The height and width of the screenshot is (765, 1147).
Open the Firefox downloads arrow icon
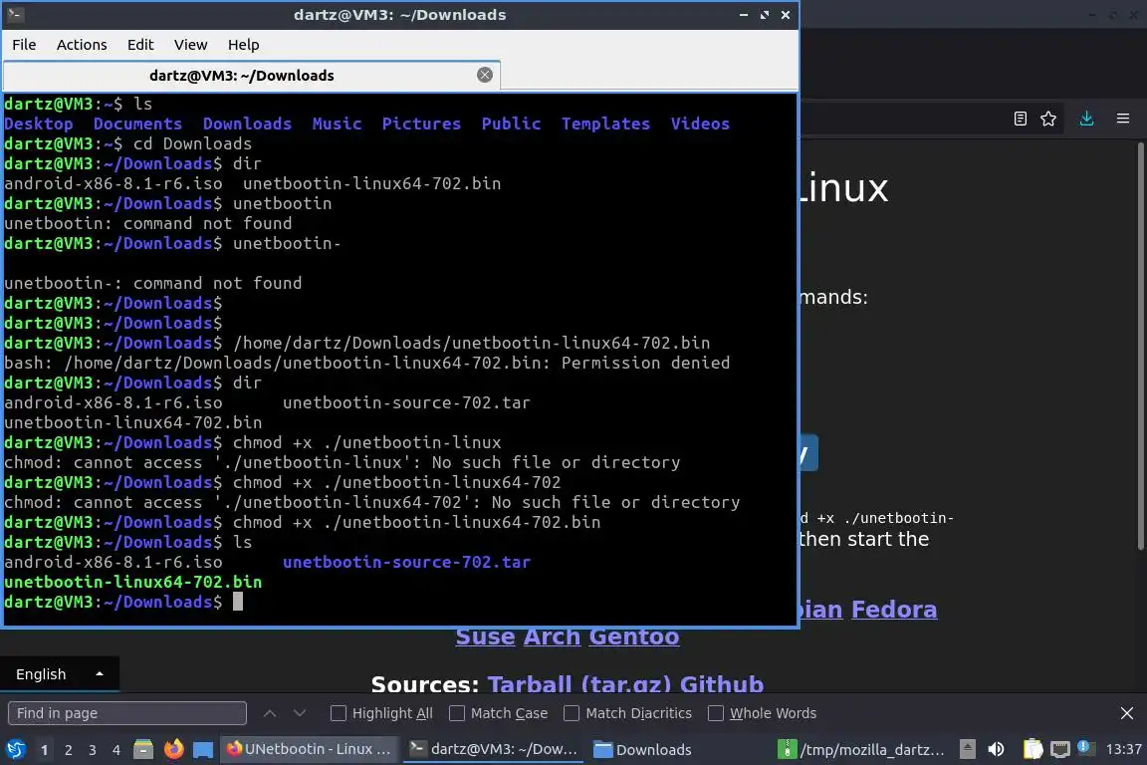[1086, 119]
